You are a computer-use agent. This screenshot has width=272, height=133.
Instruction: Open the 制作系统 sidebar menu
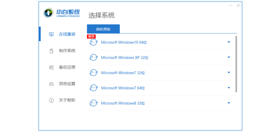tap(67, 51)
